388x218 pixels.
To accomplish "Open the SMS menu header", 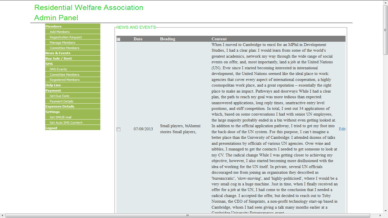I will [73, 64].
